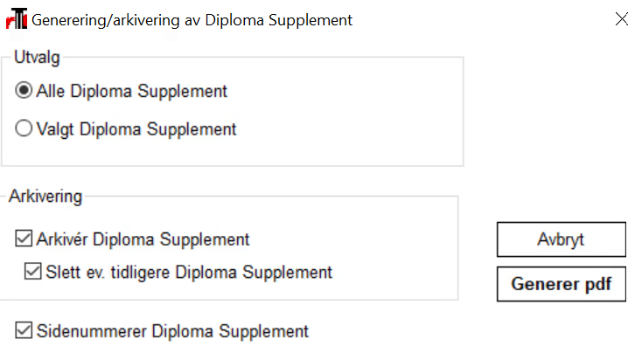
Task: Disable the Sidenummerer Diploma Supplement checkbox
Action: [24, 330]
